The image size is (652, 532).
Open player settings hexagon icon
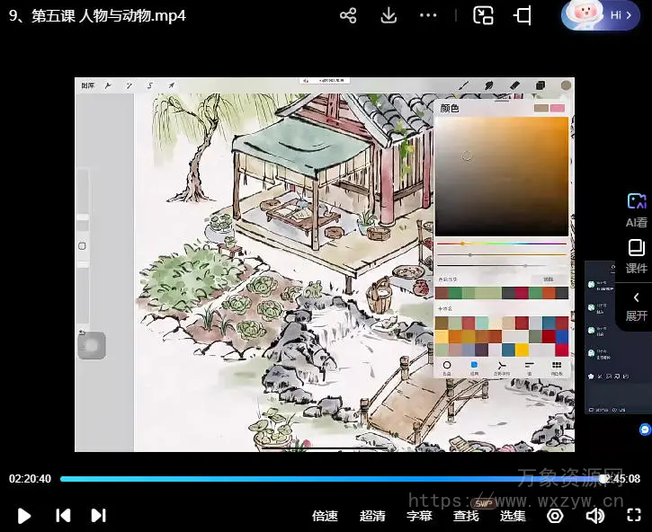(x=555, y=516)
